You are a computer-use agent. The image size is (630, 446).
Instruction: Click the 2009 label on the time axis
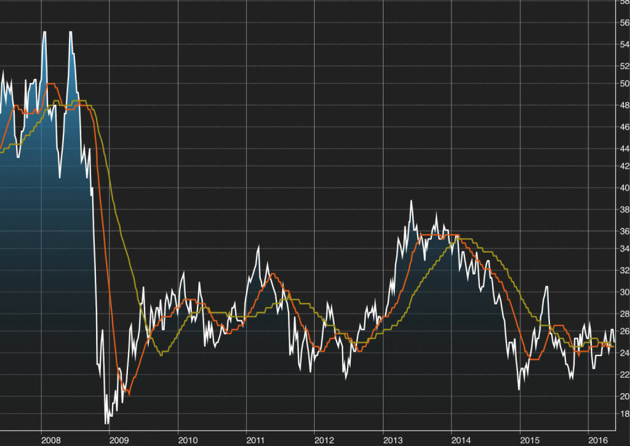pos(119,440)
